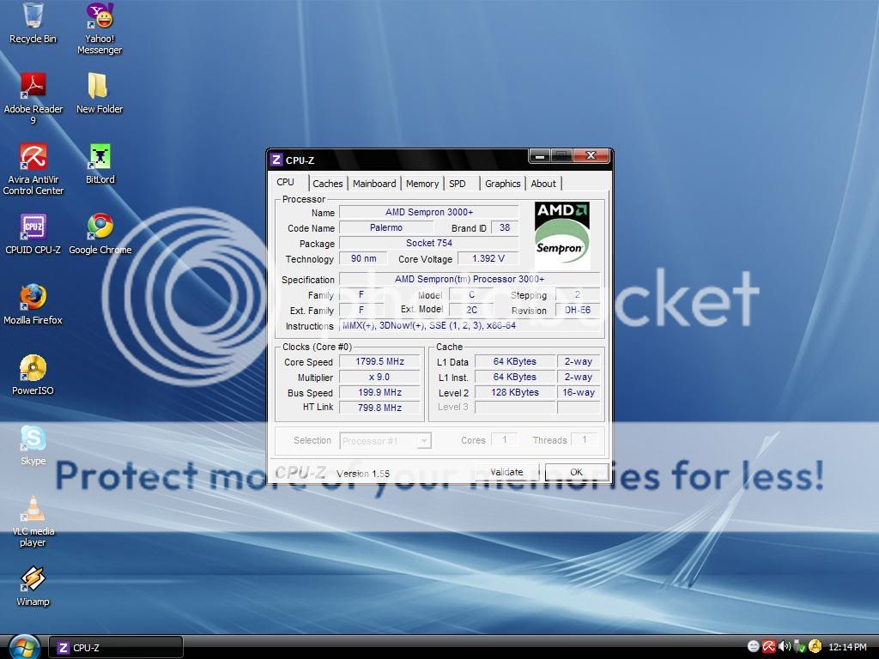879x659 pixels.
Task: Click the PowerISO desktop shortcut
Action: click(33, 376)
